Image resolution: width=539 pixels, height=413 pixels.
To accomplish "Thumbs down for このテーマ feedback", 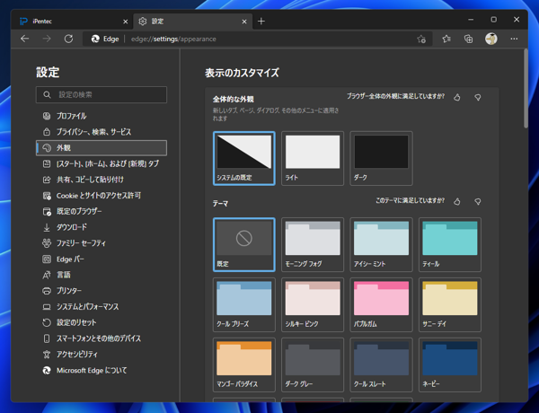I will tap(478, 201).
